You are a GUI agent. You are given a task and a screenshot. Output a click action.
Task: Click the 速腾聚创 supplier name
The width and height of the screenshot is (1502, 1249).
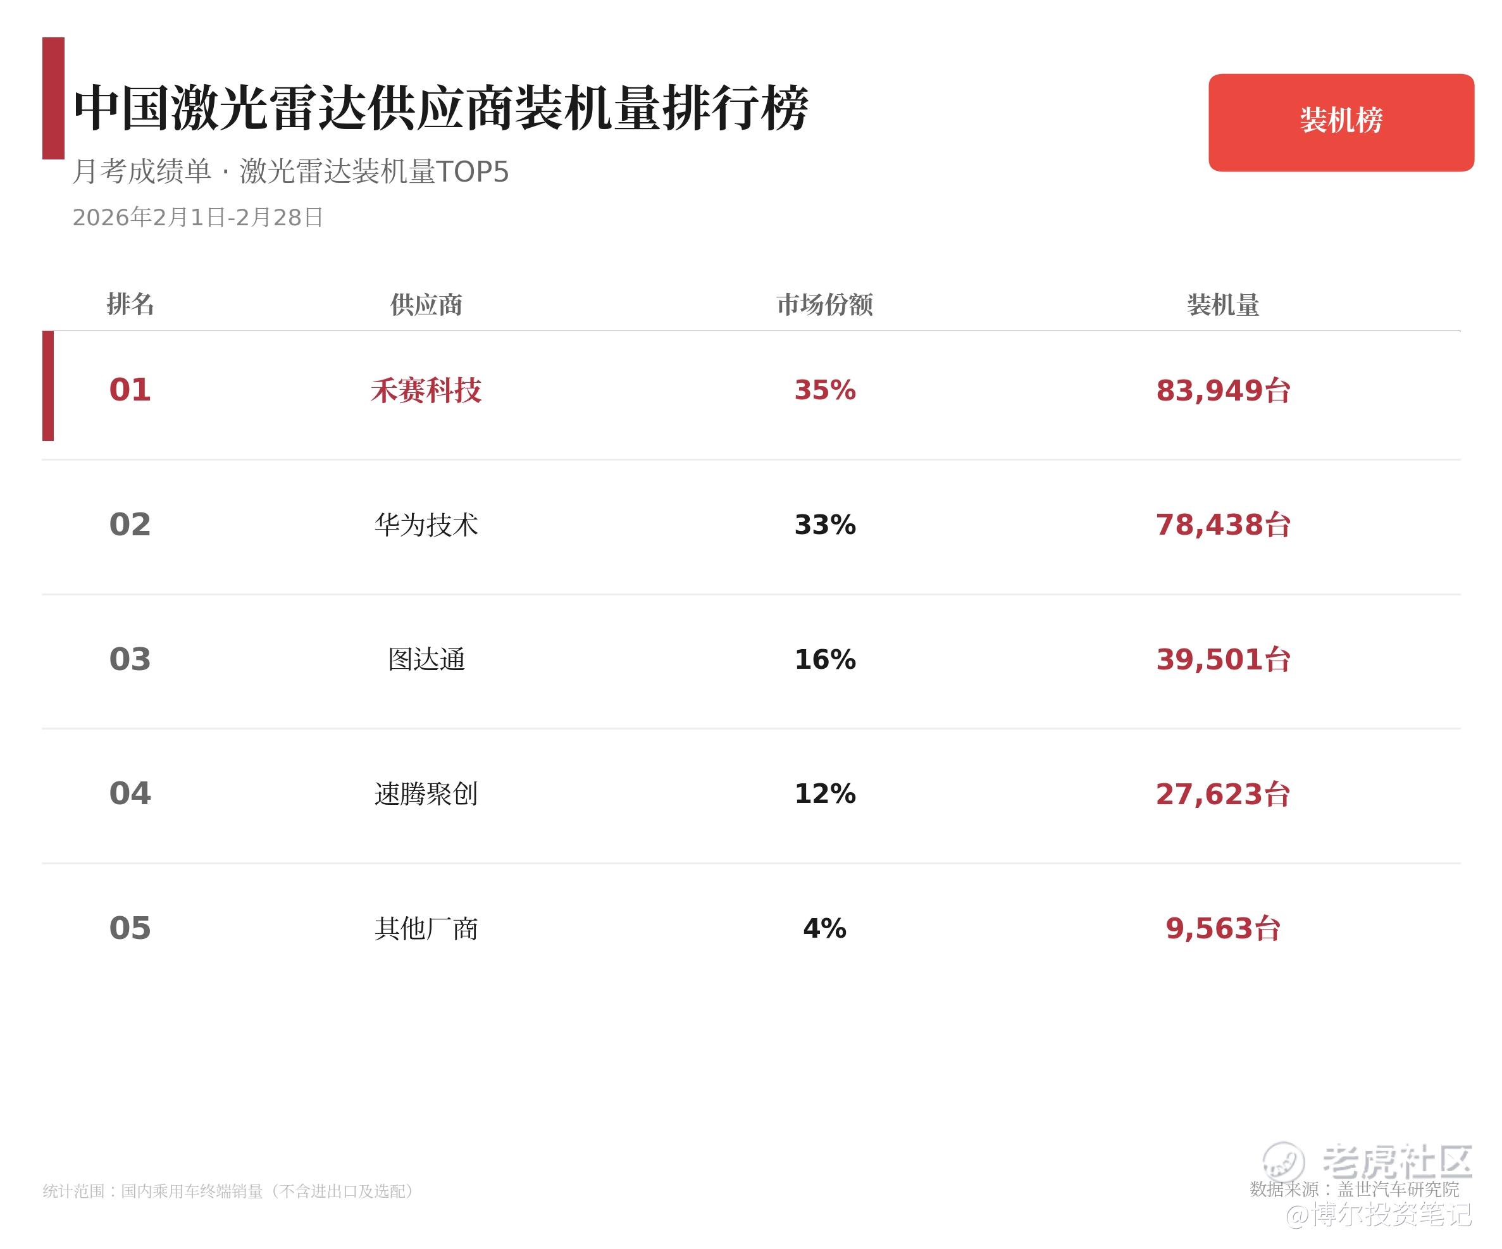pos(426,794)
